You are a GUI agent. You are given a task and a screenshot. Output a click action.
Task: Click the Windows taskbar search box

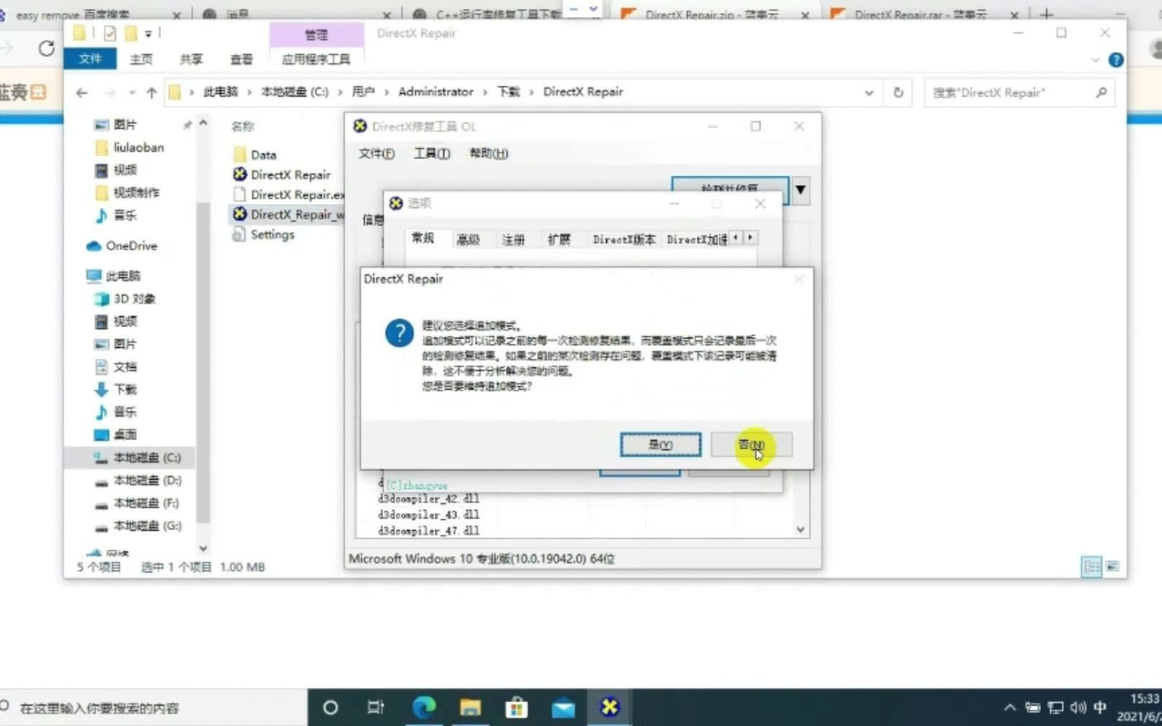point(153,708)
